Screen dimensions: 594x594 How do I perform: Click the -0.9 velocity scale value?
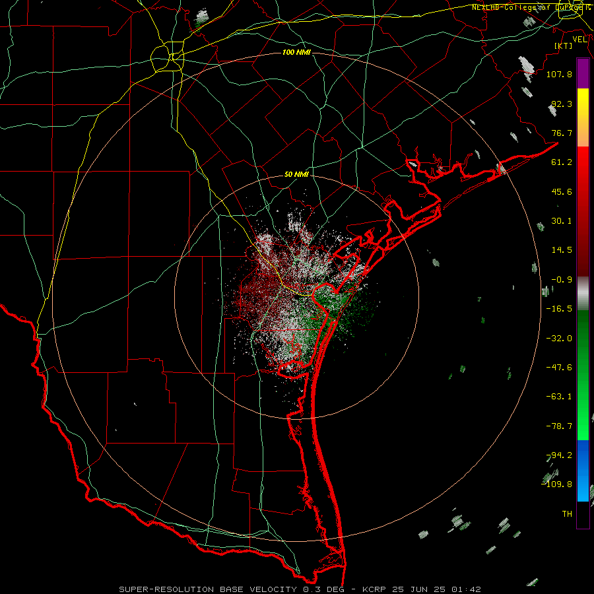tap(562, 280)
